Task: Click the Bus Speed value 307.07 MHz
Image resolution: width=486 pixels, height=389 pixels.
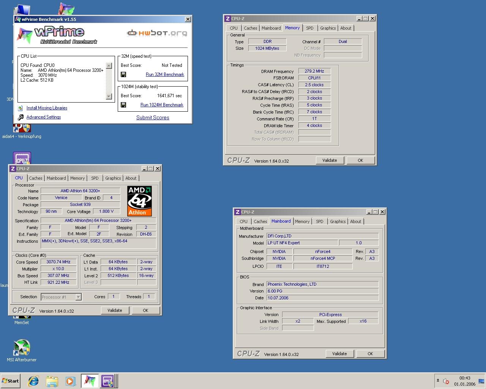Action: coord(58,275)
